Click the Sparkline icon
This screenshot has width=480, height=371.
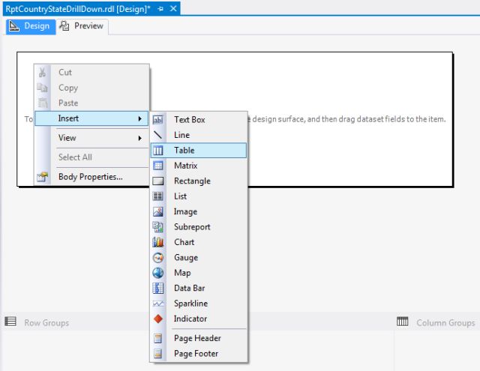tap(158, 304)
